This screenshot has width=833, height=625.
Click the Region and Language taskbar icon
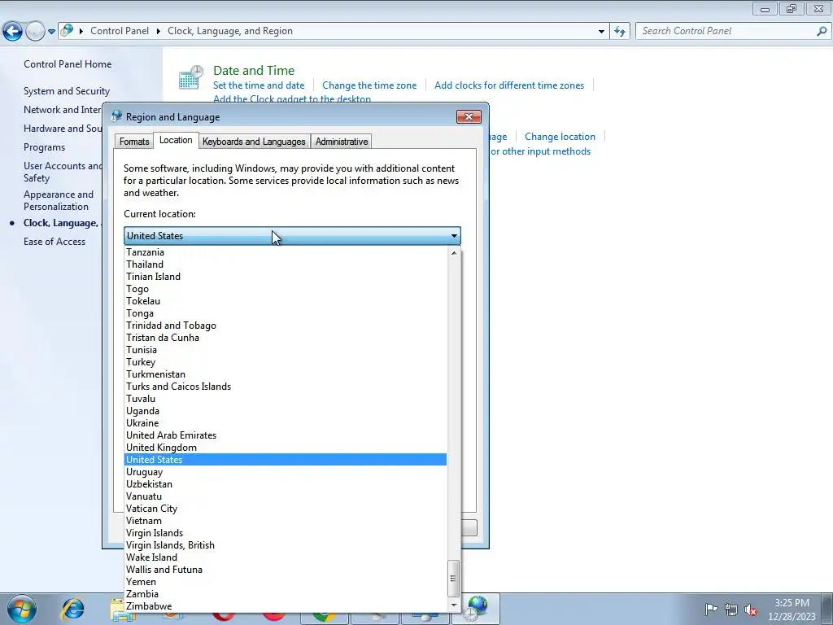point(475,608)
